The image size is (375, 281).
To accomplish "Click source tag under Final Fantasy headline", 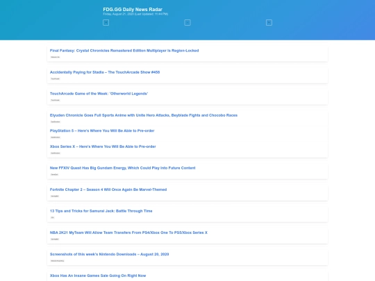I will (x=56, y=57).
